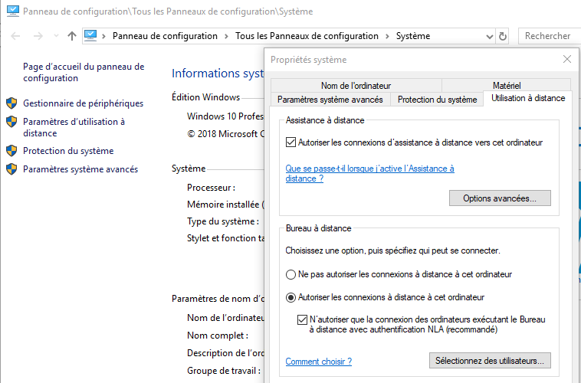This screenshot has height=383, width=581.
Task: Open the recent locations dropdown arrow
Action: tap(55, 37)
